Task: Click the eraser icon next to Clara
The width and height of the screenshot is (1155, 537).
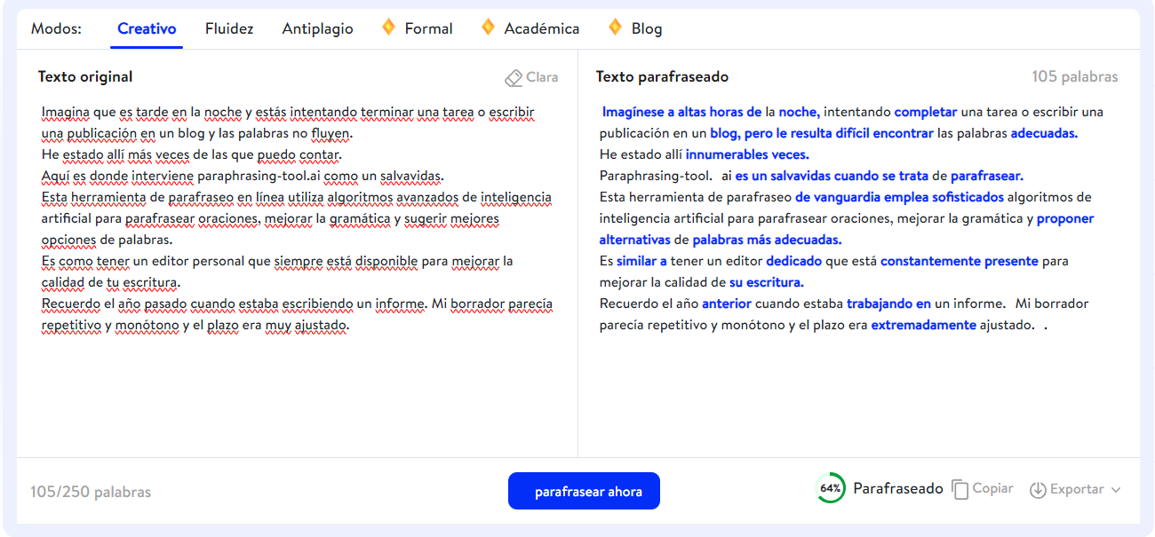Action: 514,78
